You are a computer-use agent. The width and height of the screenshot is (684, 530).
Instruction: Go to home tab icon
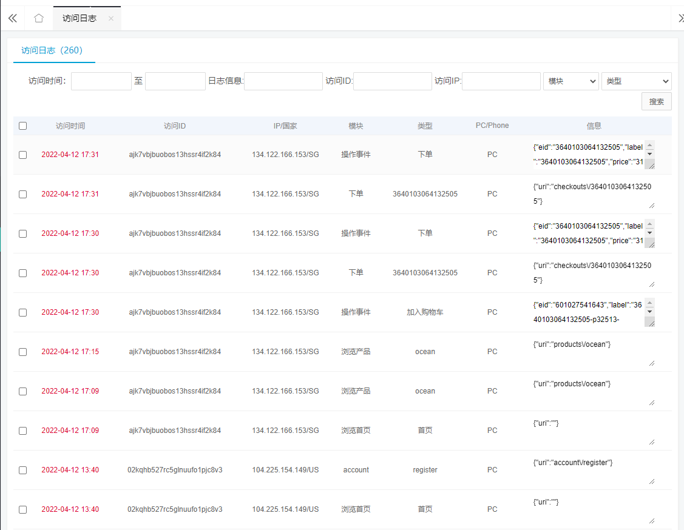[39, 18]
